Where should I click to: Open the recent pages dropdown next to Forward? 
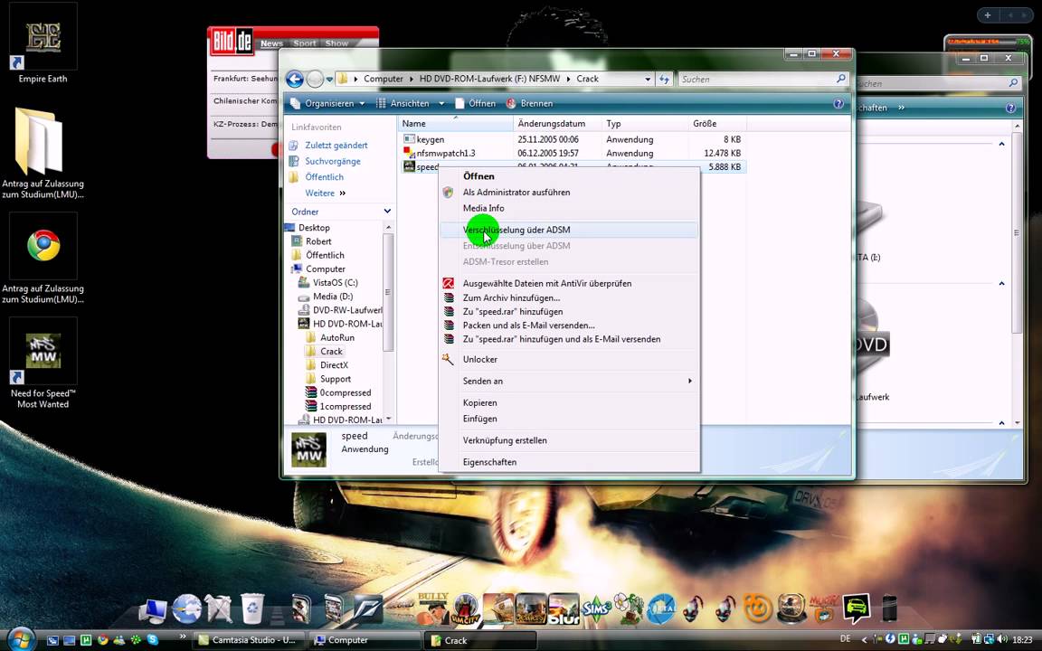(329, 80)
